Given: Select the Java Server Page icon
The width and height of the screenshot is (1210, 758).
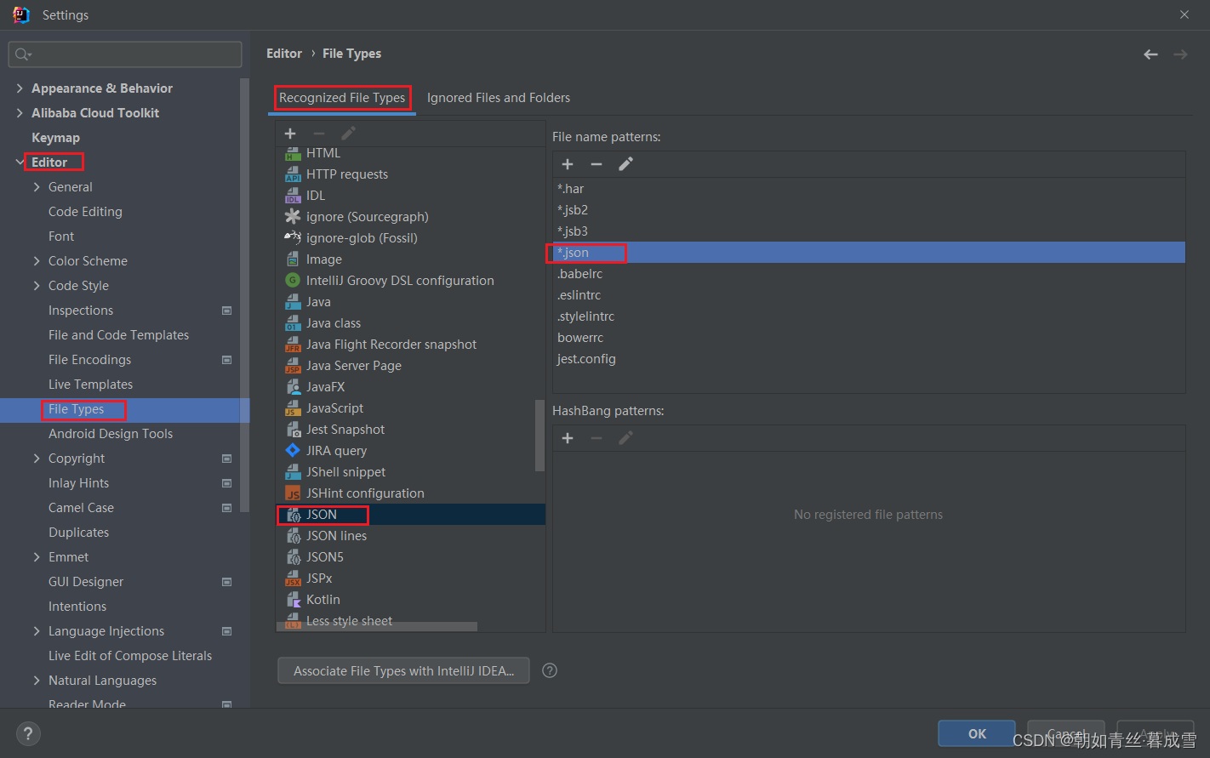Looking at the screenshot, I should [x=293, y=366].
